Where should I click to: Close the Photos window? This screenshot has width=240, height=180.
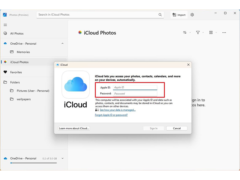[x=235, y=13]
